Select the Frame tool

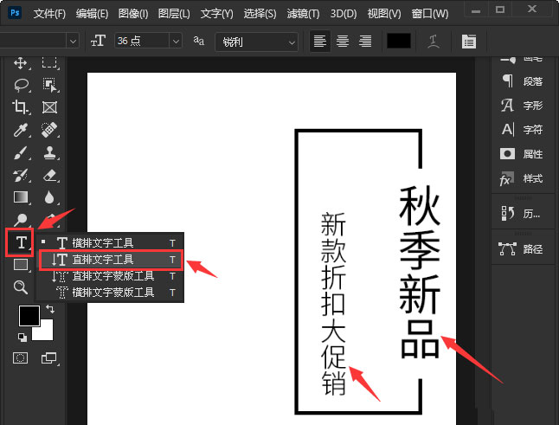click(49, 107)
